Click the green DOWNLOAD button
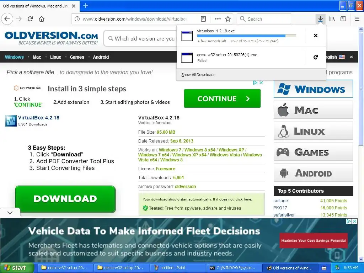Viewport: 364px width, 273px height. [65, 199]
